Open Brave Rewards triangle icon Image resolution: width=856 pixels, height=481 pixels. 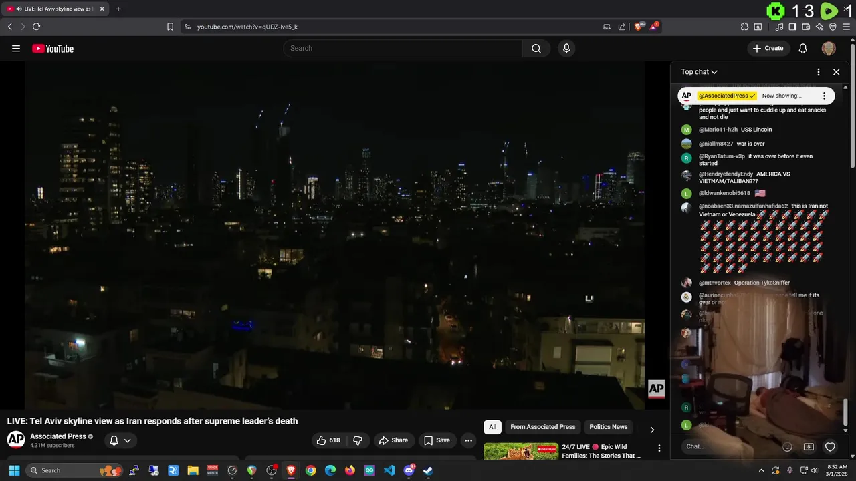coord(653,27)
